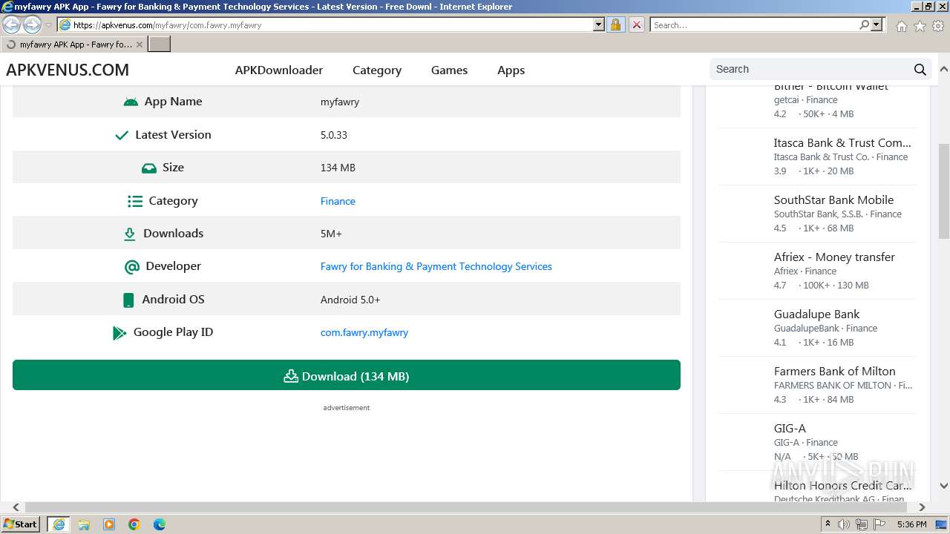The height and width of the screenshot is (534, 950).
Task: Stop page loading with the red X
Action: click(x=636, y=24)
